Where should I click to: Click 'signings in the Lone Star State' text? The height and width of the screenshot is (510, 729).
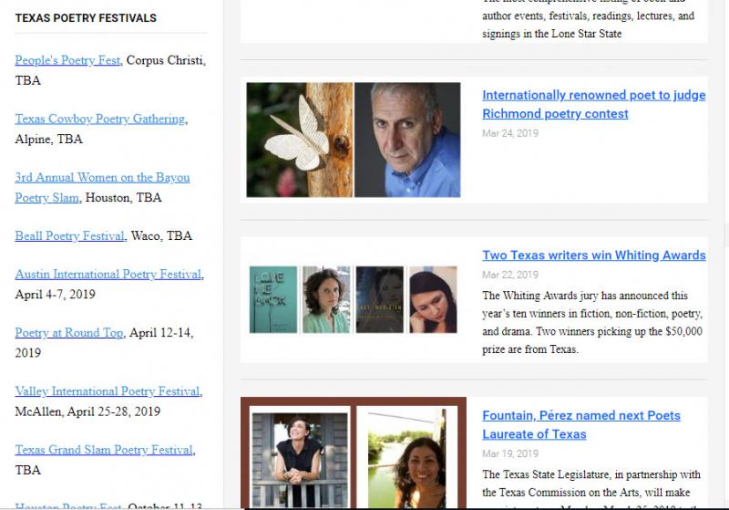pos(551,34)
